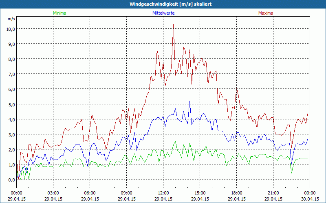The width and height of the screenshot is (326, 203).
Task: Select the 06:00 time axis label
Action: 90,193
